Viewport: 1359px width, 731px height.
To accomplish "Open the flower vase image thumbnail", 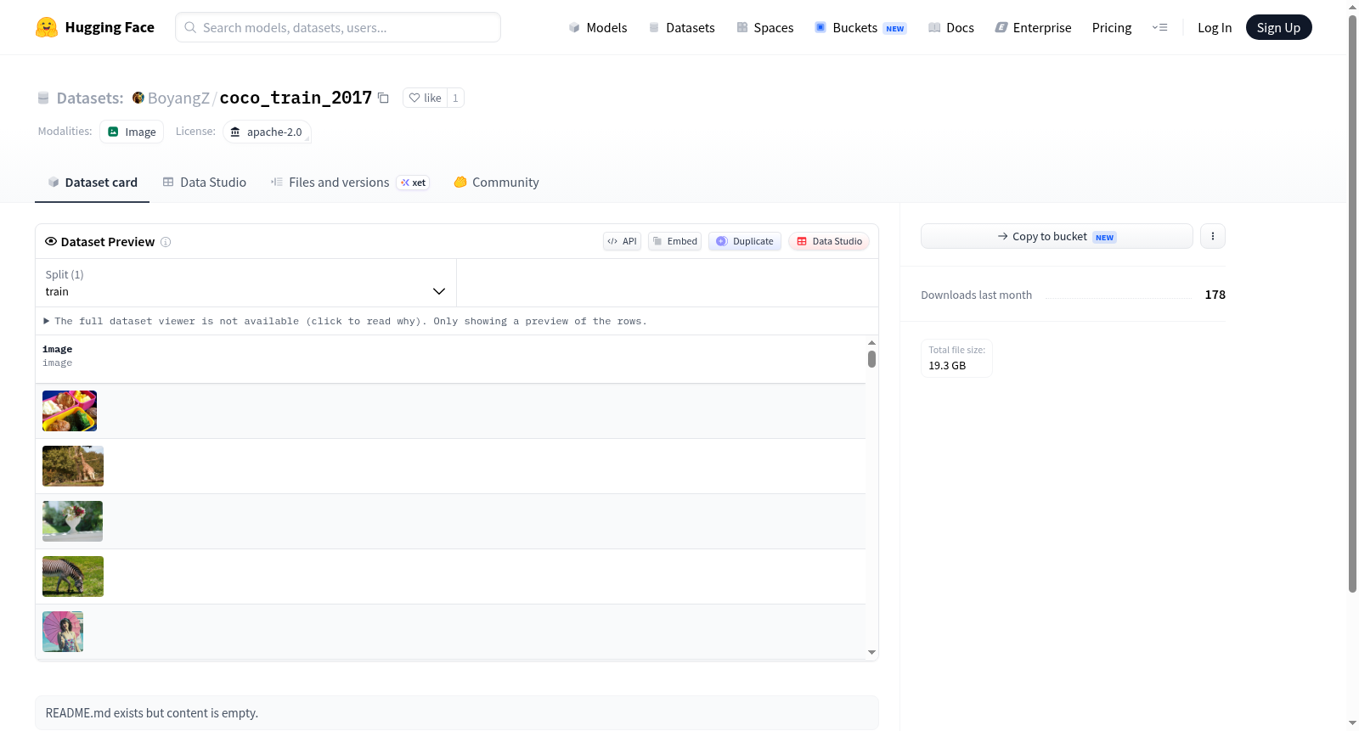I will (x=72, y=521).
